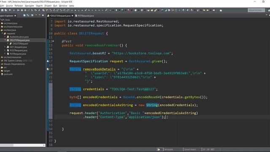Screen dimensions: 270x152
Task: Toggle Link with Editor in Project Explorer
Action: click(x=28, y=16)
